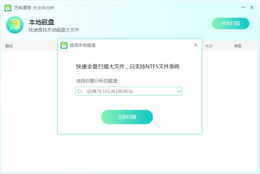Screen dimensions: 260x174
Task: Start scanning with the 立即扫描 button
Action: [x=127, y=117]
